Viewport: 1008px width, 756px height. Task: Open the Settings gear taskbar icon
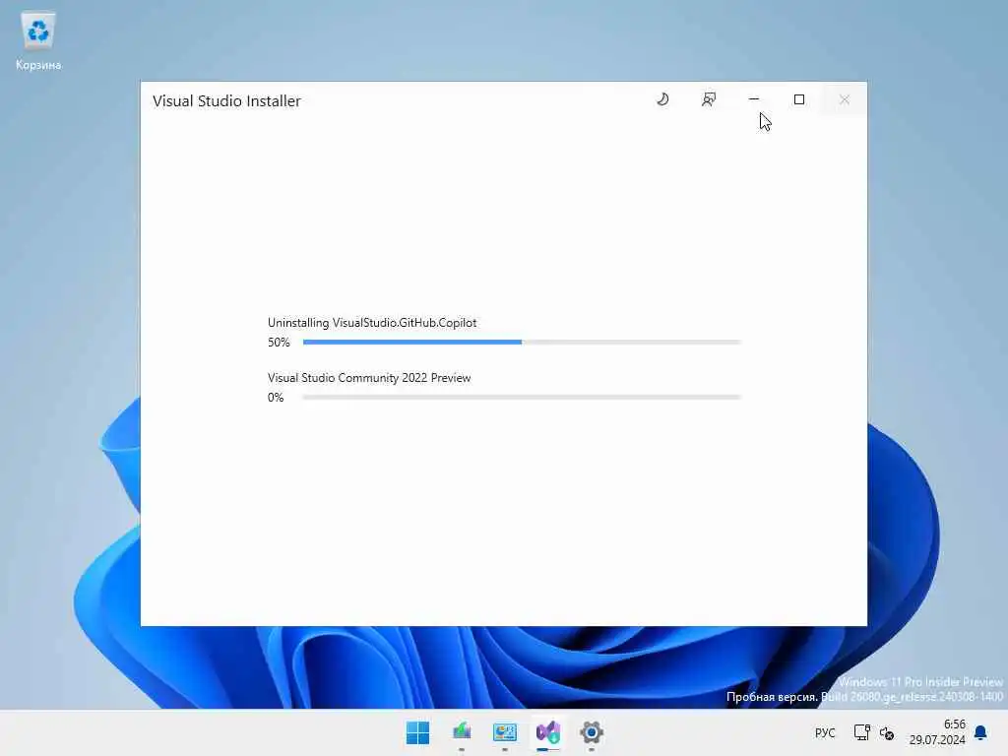click(x=592, y=732)
